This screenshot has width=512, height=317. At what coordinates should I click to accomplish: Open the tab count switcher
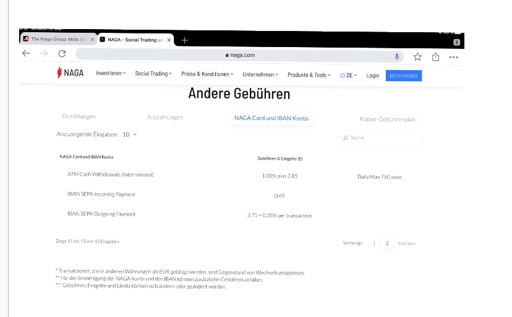[x=456, y=42]
